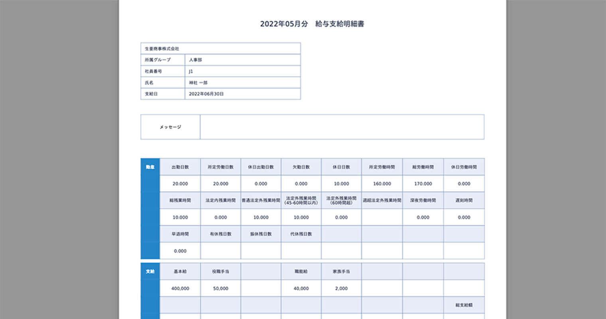Image resolution: width=606 pixels, height=319 pixels.
Task: Select the blue 支給 section header
Action: (150, 272)
